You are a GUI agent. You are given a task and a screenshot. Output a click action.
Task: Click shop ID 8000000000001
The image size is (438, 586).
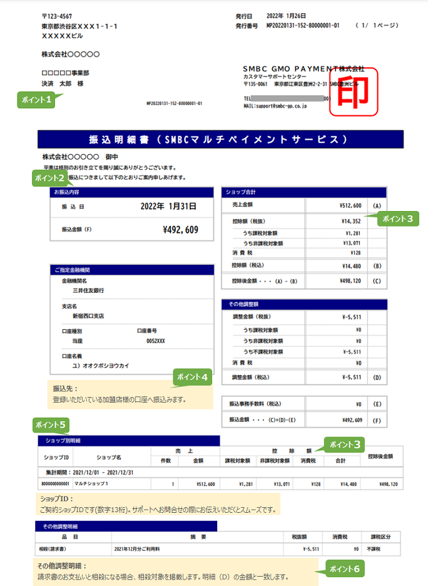point(55,483)
